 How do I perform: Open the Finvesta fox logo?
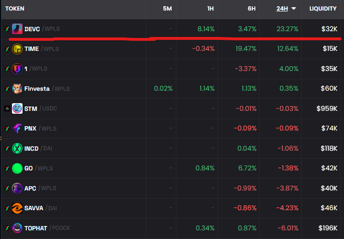pos(17,88)
